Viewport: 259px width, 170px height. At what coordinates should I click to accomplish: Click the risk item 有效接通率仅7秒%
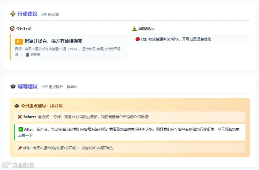191,39
